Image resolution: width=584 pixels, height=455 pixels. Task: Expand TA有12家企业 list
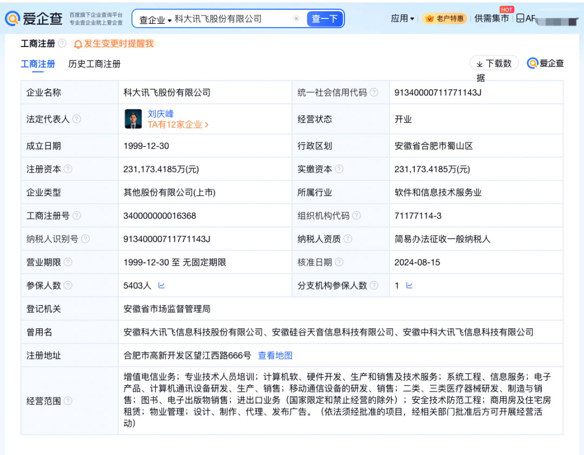(178, 124)
